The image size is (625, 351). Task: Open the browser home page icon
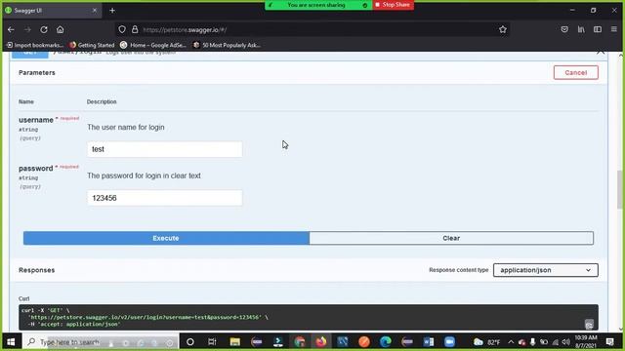point(60,29)
